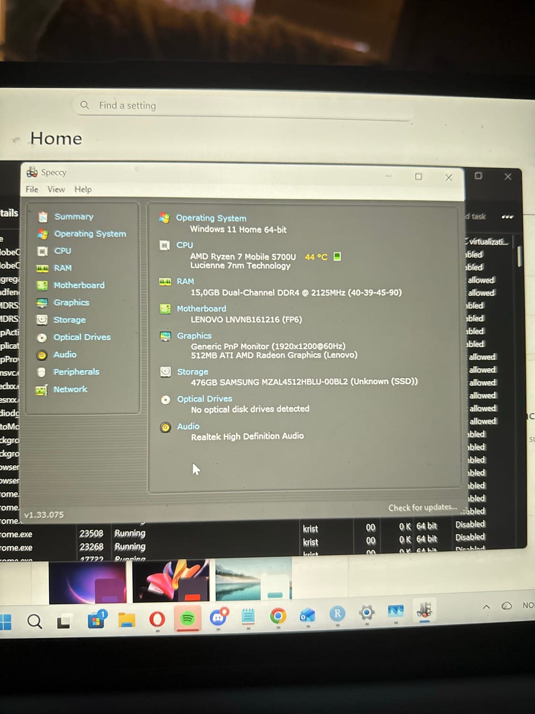
Task: Click the Speccy version v1.33.075 label
Action: click(44, 514)
